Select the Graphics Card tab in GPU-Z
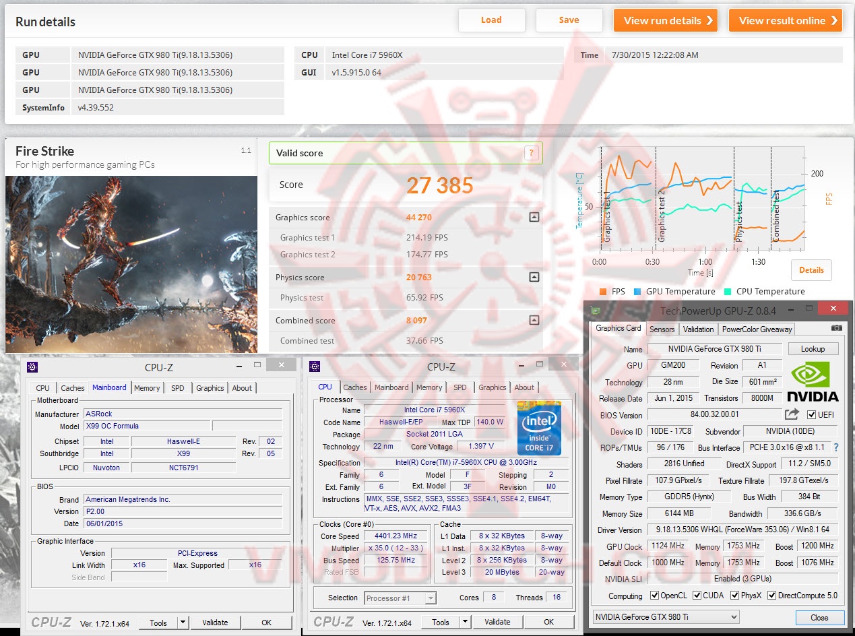The width and height of the screenshot is (855, 636). point(619,328)
